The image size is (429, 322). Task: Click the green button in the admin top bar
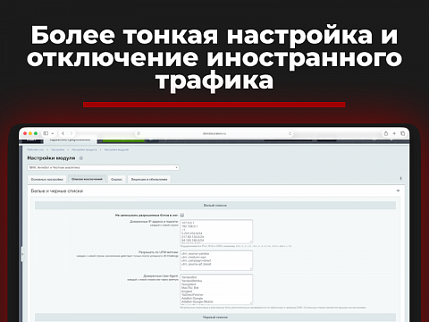pos(123,140)
